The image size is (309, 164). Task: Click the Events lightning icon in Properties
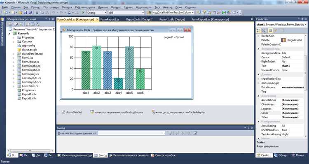pyautogui.click(x=276, y=30)
